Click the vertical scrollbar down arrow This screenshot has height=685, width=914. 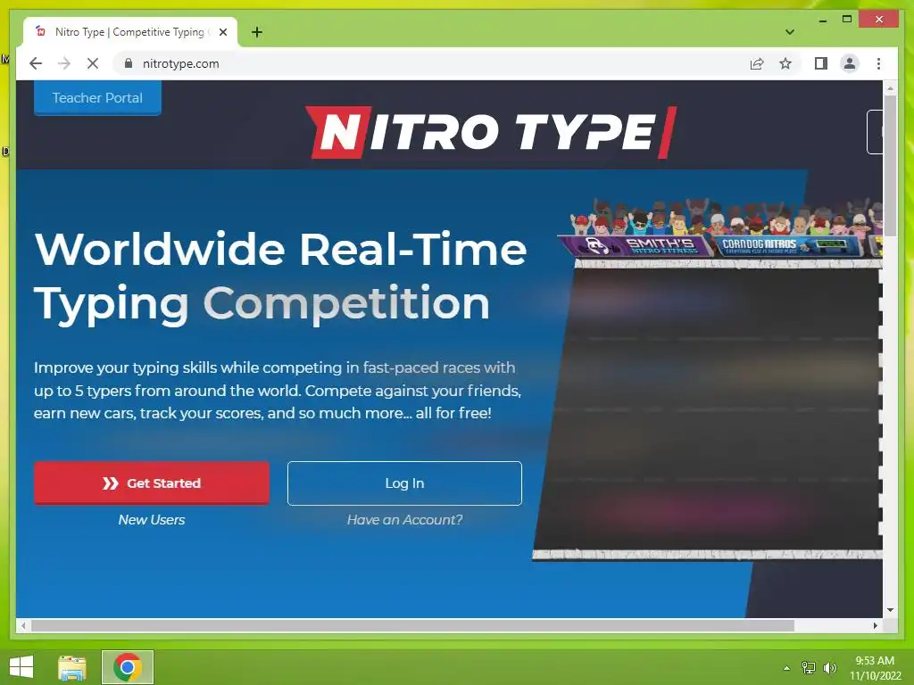point(890,610)
